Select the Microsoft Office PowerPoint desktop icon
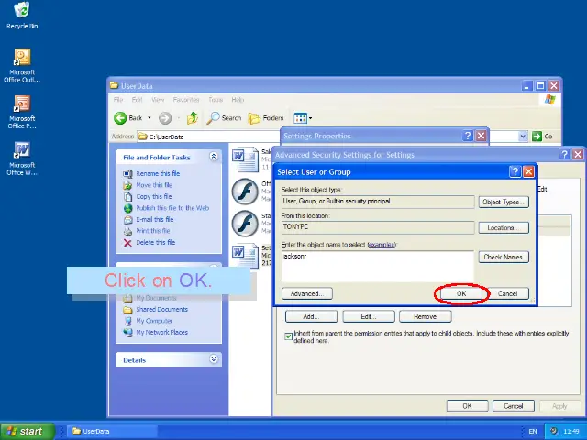The image size is (587, 440). point(22,104)
